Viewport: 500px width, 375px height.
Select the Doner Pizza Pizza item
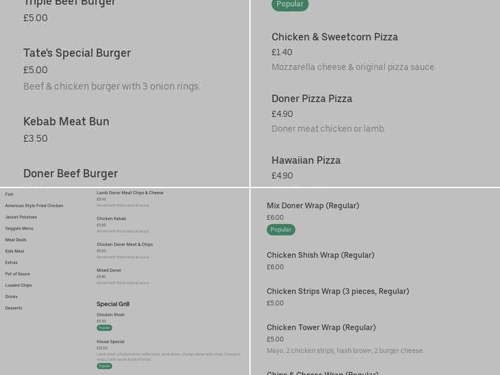pos(312,98)
